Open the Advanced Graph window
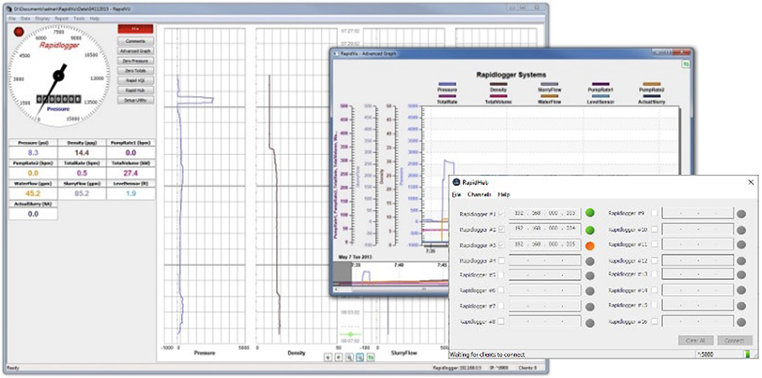 point(135,51)
